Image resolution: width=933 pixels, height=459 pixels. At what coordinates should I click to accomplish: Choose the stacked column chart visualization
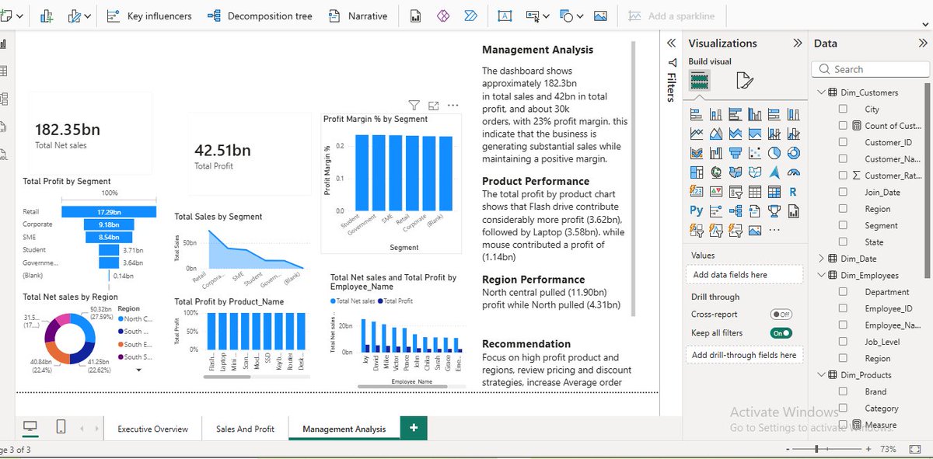tap(716, 114)
